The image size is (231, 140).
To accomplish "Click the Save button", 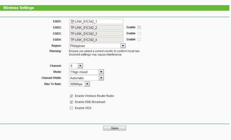I will click(115, 128).
